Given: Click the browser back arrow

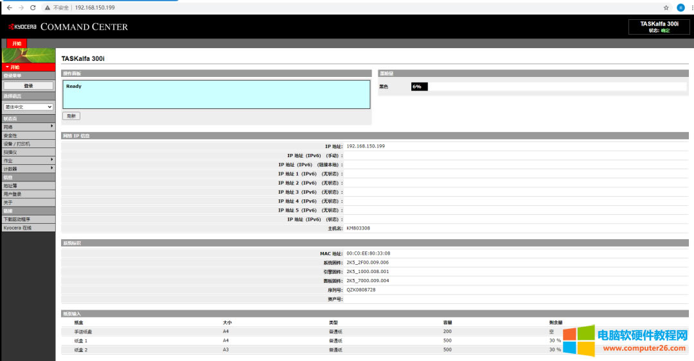Looking at the screenshot, I should coord(9,7).
